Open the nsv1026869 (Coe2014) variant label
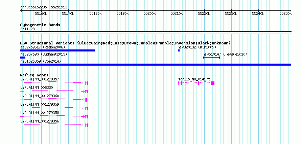The image size is (301, 144). click(x=41, y=61)
